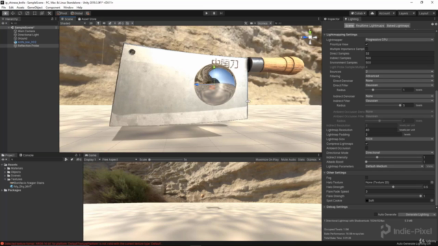The image size is (438, 246).
Task: Toggle the Prioritize View checkbox
Action: coord(367,44)
